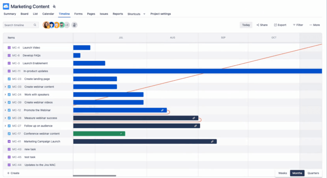This screenshot has height=178, width=327.
Task: Go to the List tab
Action: point(35,14)
